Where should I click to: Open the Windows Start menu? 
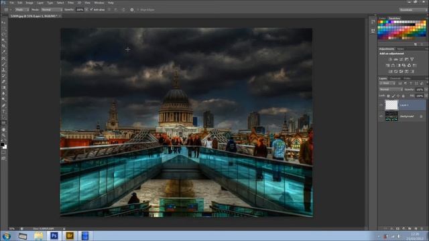[x=7, y=236]
